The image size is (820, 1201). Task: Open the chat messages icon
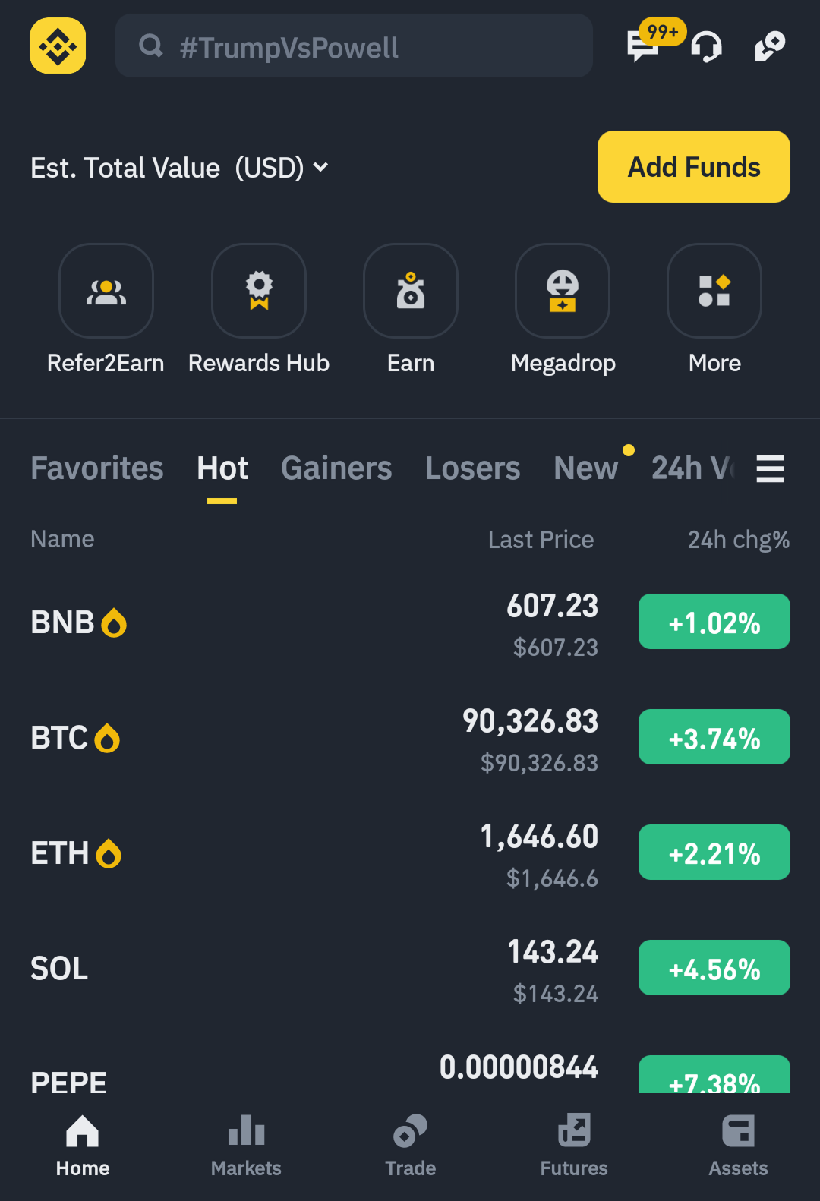pos(642,46)
